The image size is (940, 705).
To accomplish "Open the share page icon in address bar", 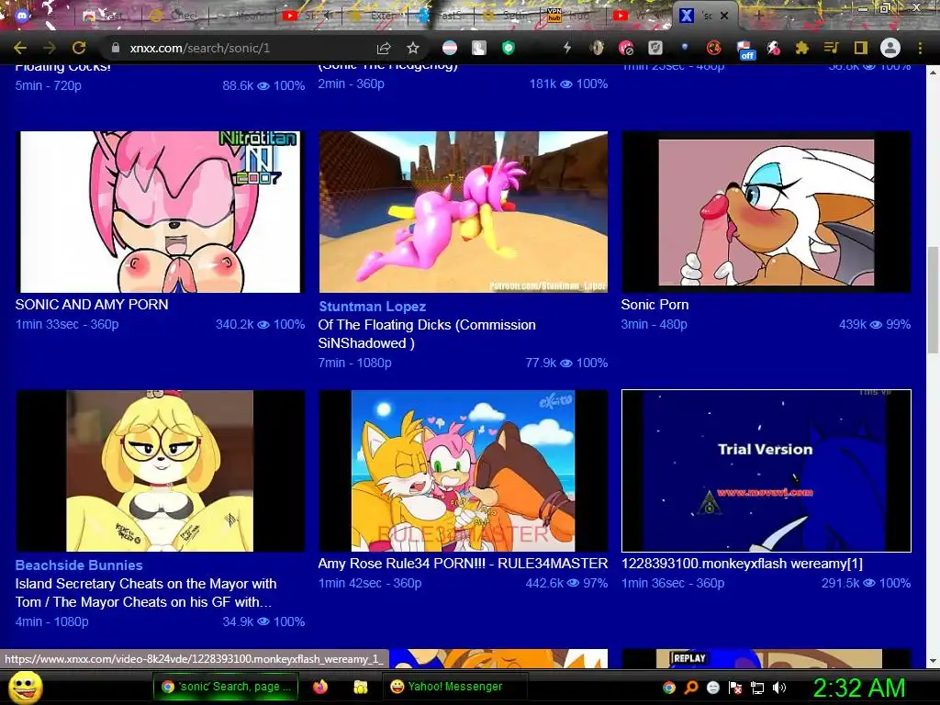I will pyautogui.click(x=384, y=48).
